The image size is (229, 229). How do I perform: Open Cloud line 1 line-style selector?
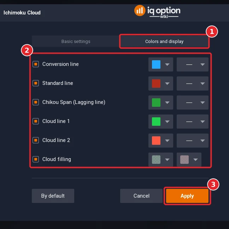coord(192,122)
